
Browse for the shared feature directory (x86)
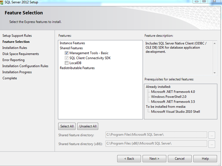(212, 144)
